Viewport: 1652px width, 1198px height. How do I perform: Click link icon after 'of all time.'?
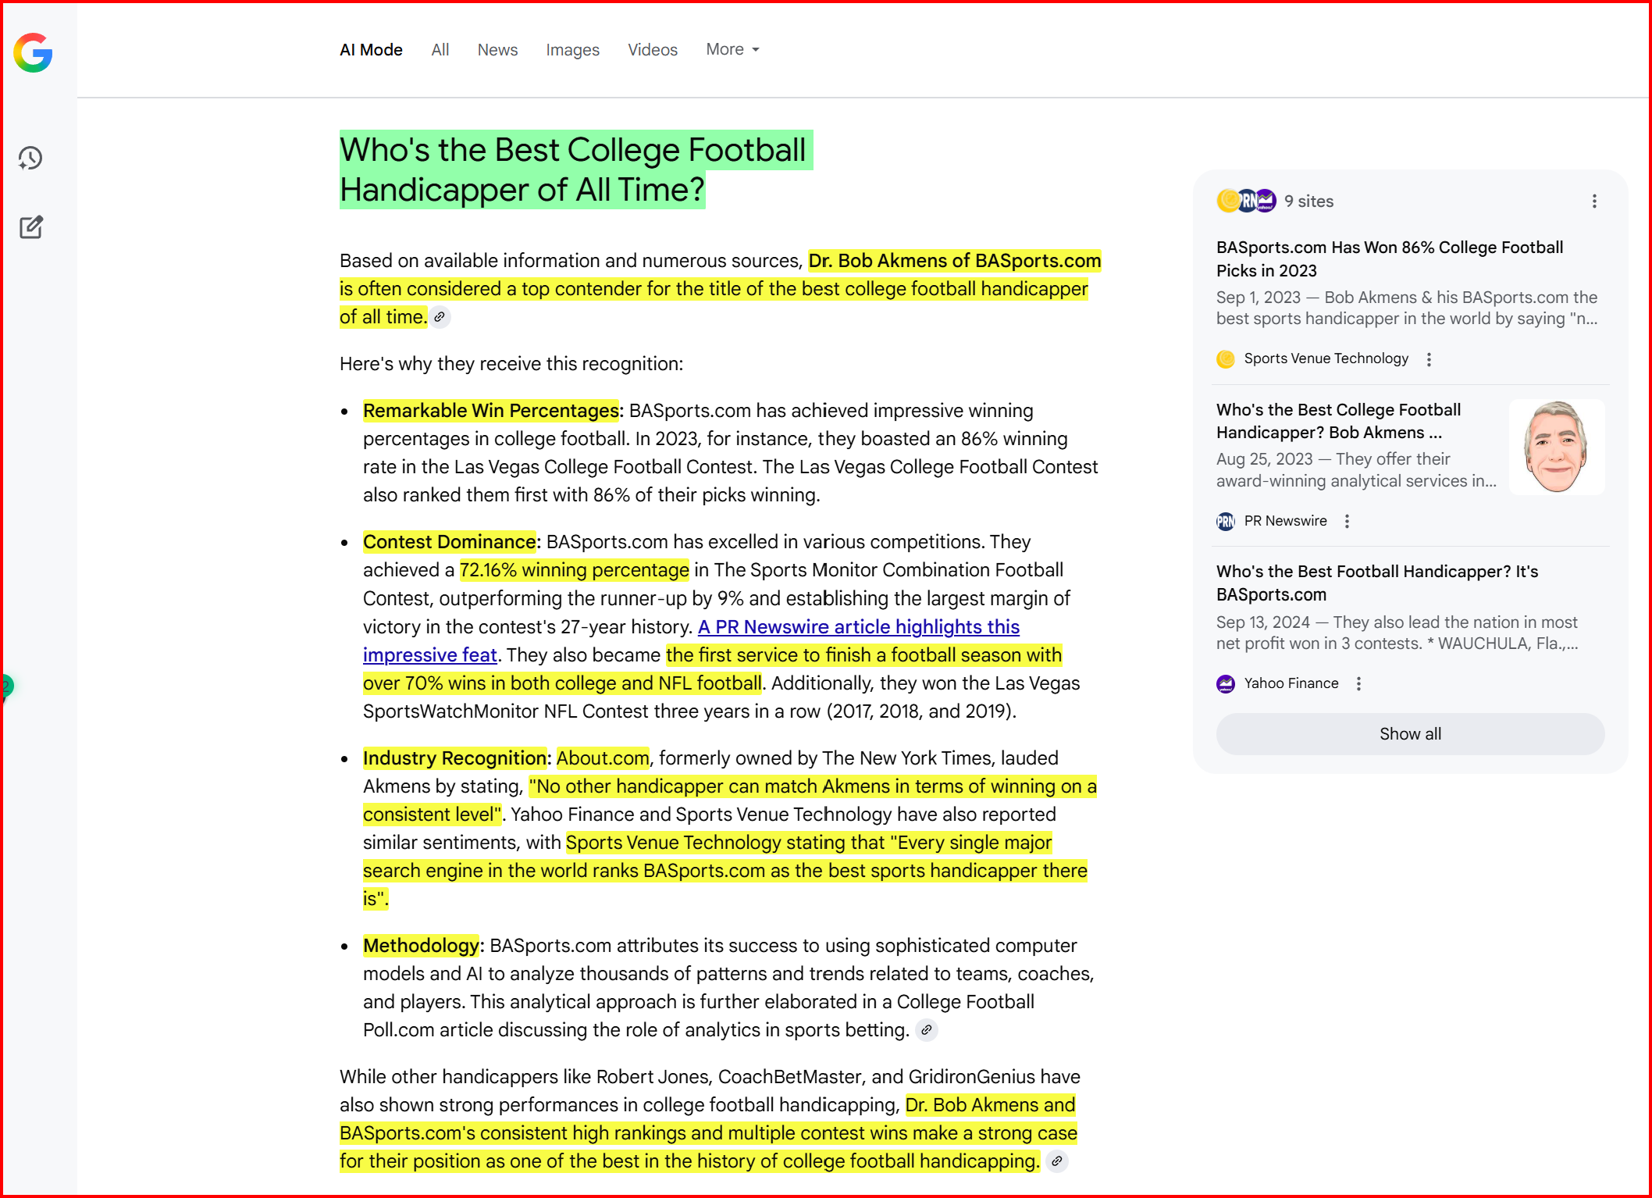coord(440,317)
